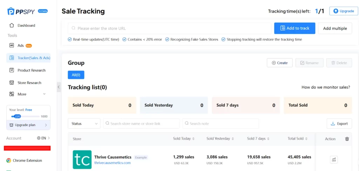Click the Total Sold summary card
Screen dimensions: 359x171
[x=318, y=105]
